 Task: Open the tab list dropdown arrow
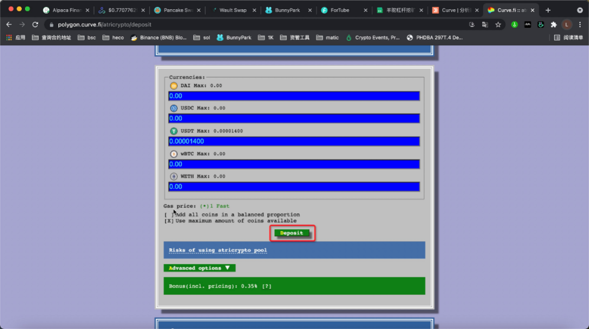click(x=580, y=10)
